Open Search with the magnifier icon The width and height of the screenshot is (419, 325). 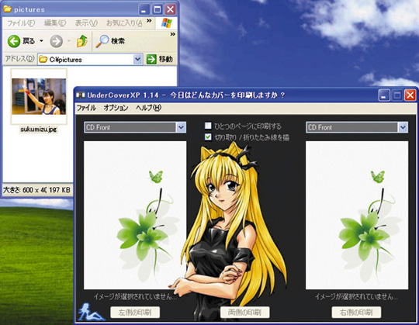[102, 41]
